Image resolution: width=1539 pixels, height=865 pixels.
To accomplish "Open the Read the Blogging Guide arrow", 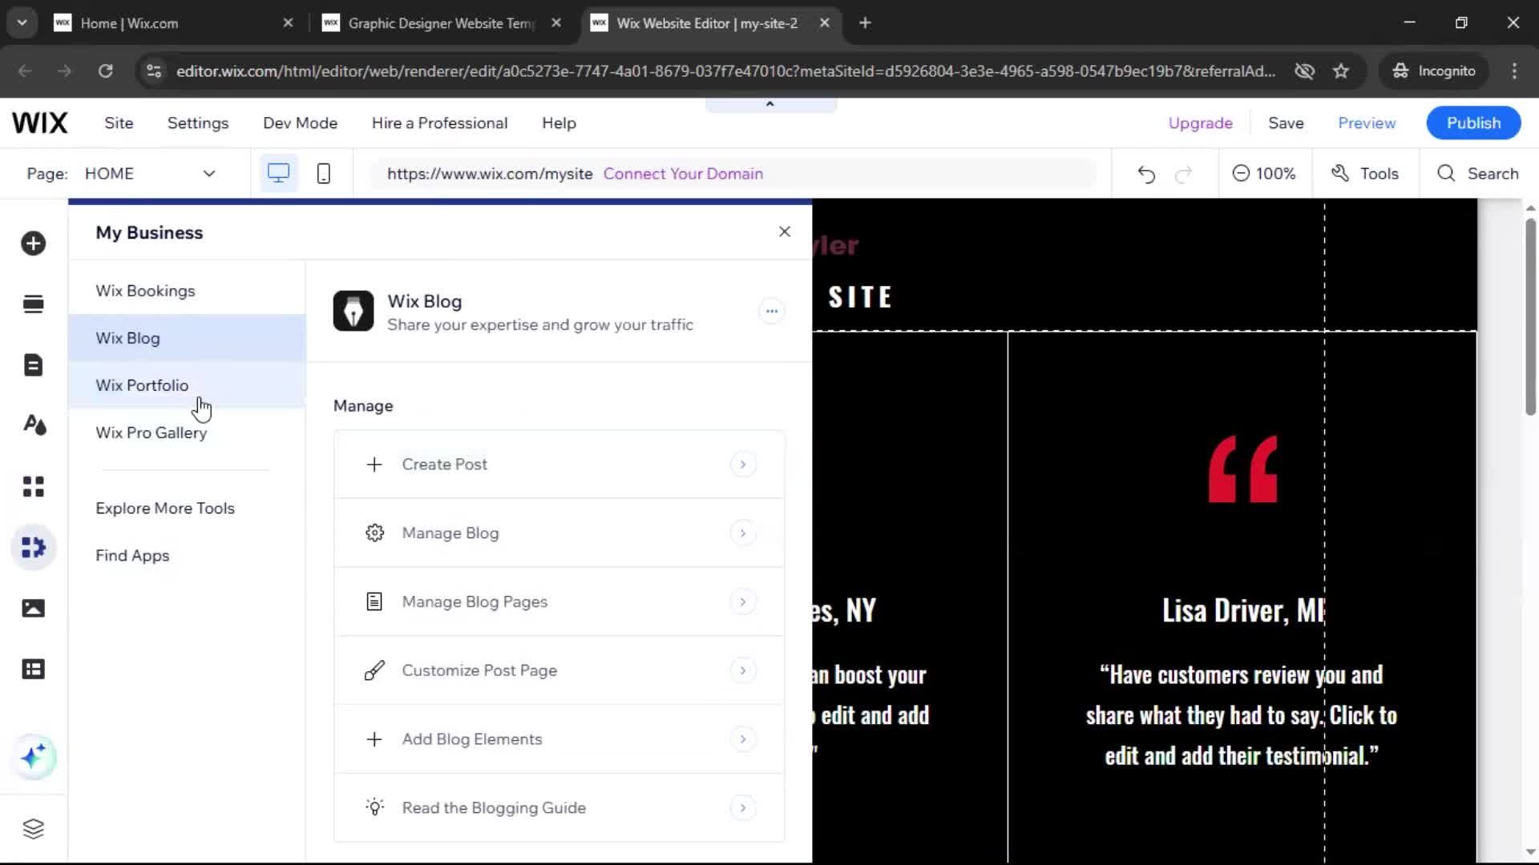I will (743, 808).
